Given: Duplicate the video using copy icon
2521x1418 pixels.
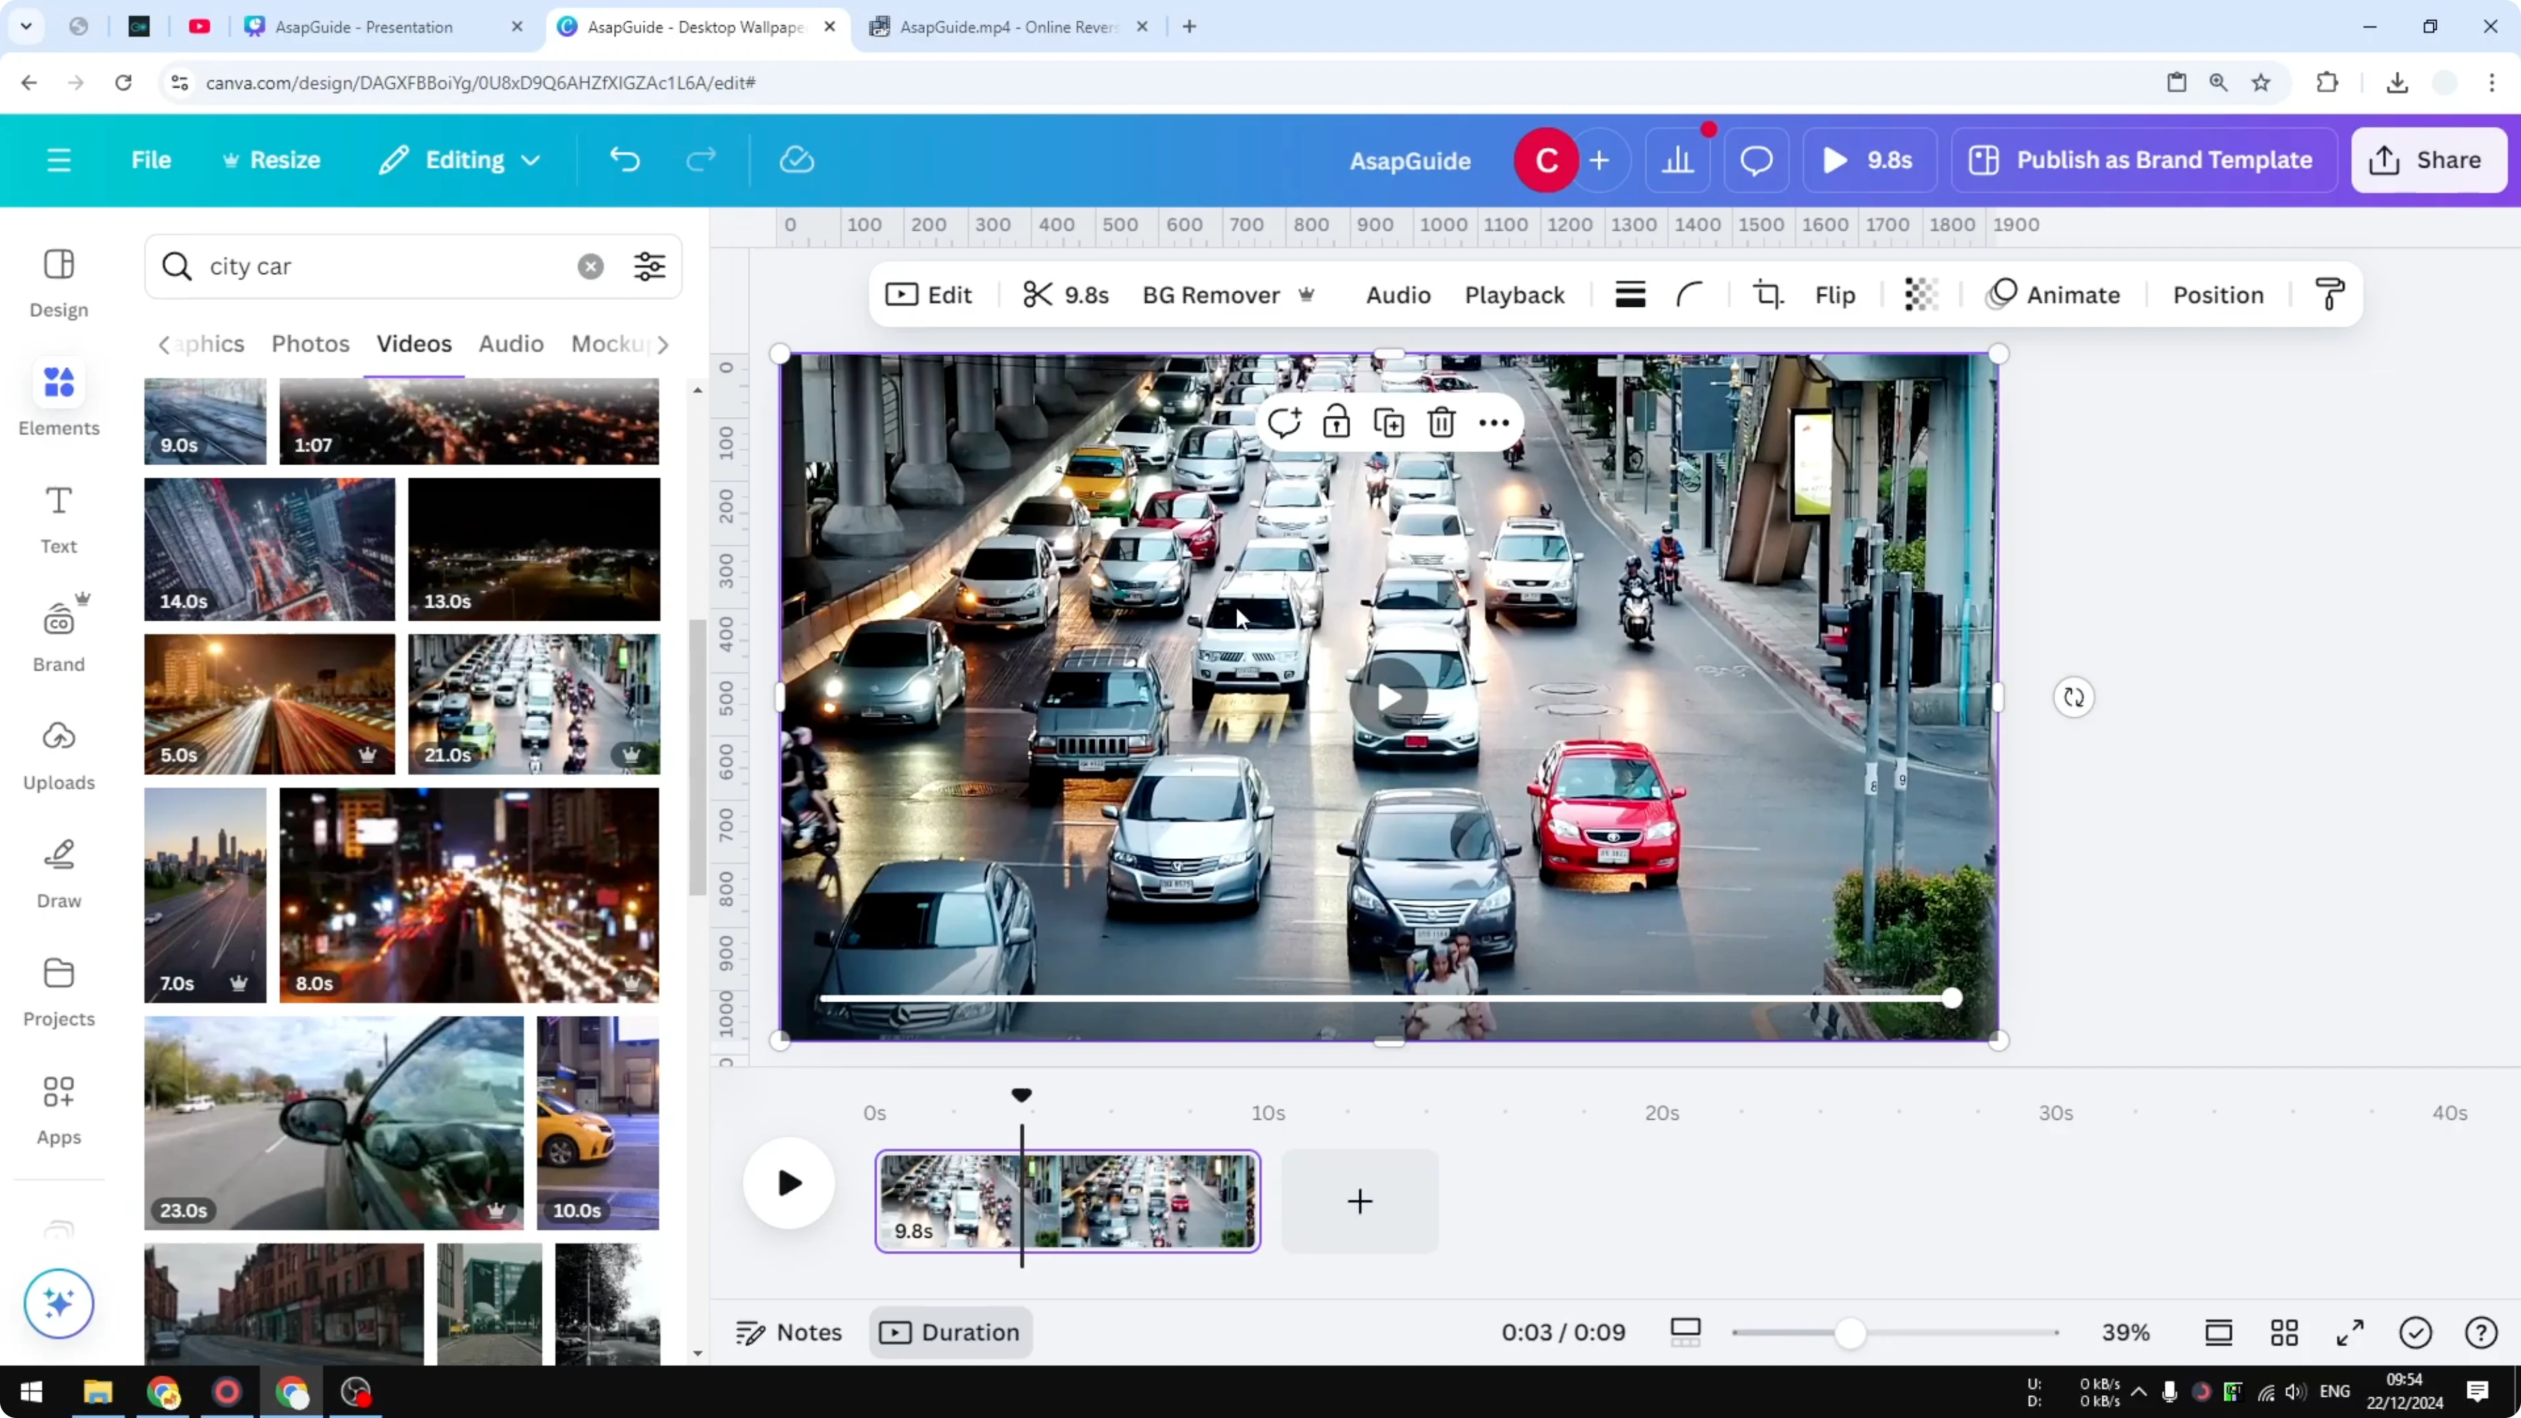Looking at the screenshot, I should [1389, 422].
